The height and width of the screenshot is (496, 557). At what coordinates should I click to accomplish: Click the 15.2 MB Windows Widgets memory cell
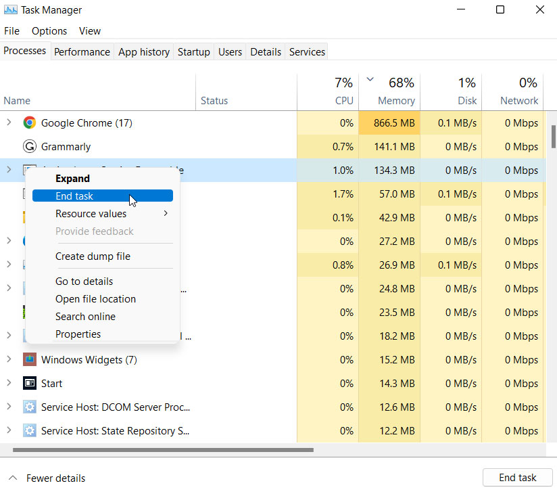click(x=389, y=359)
